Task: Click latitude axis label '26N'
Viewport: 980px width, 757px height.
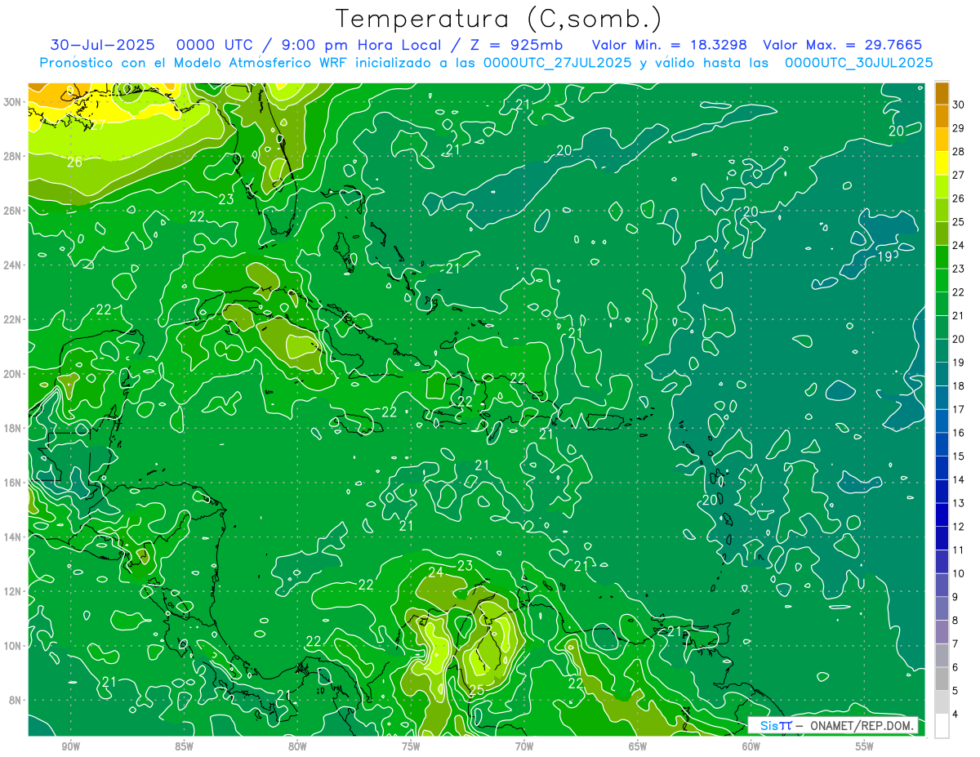Action: click(x=12, y=211)
